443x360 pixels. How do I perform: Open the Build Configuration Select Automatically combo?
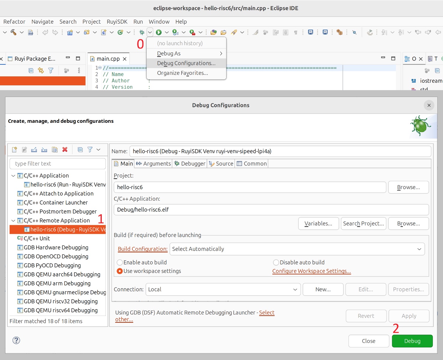pos(297,249)
